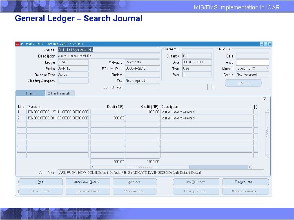Click the red Oracle icon in the Journals title bar

click(18, 44)
